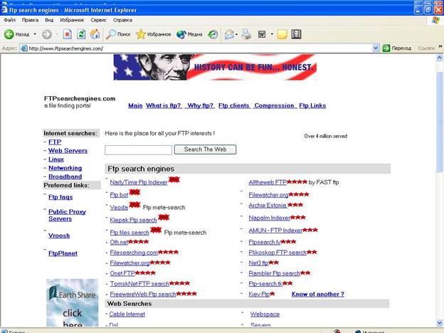
Task: Open the Forward button history dropdown arrow
Action: [x=55, y=34]
